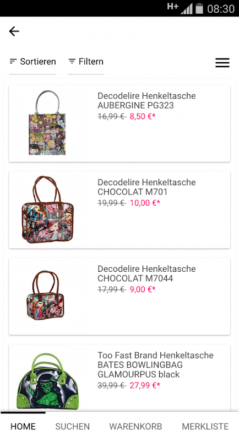Tap the signal strength icon

[x=187, y=9]
